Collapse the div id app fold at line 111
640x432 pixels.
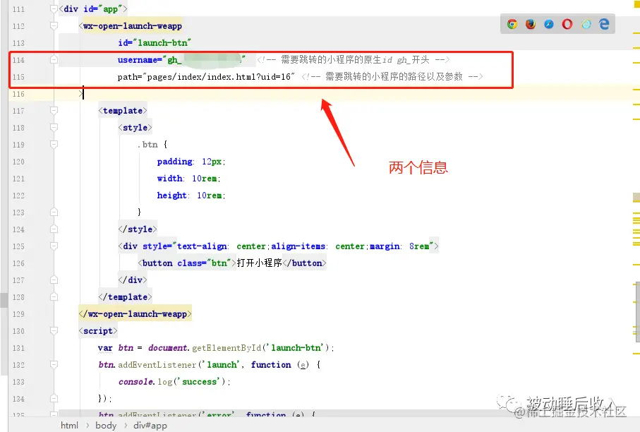[54, 8]
